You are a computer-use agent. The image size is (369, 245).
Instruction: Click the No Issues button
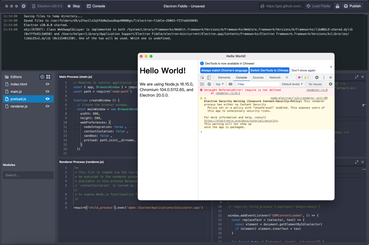pyautogui.click(x=315, y=84)
